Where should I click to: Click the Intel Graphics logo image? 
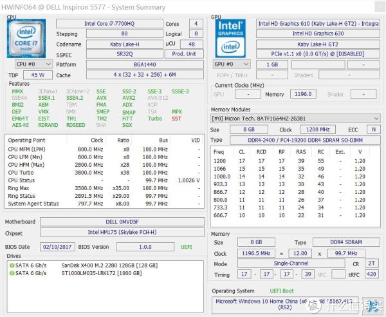[x=230, y=39]
